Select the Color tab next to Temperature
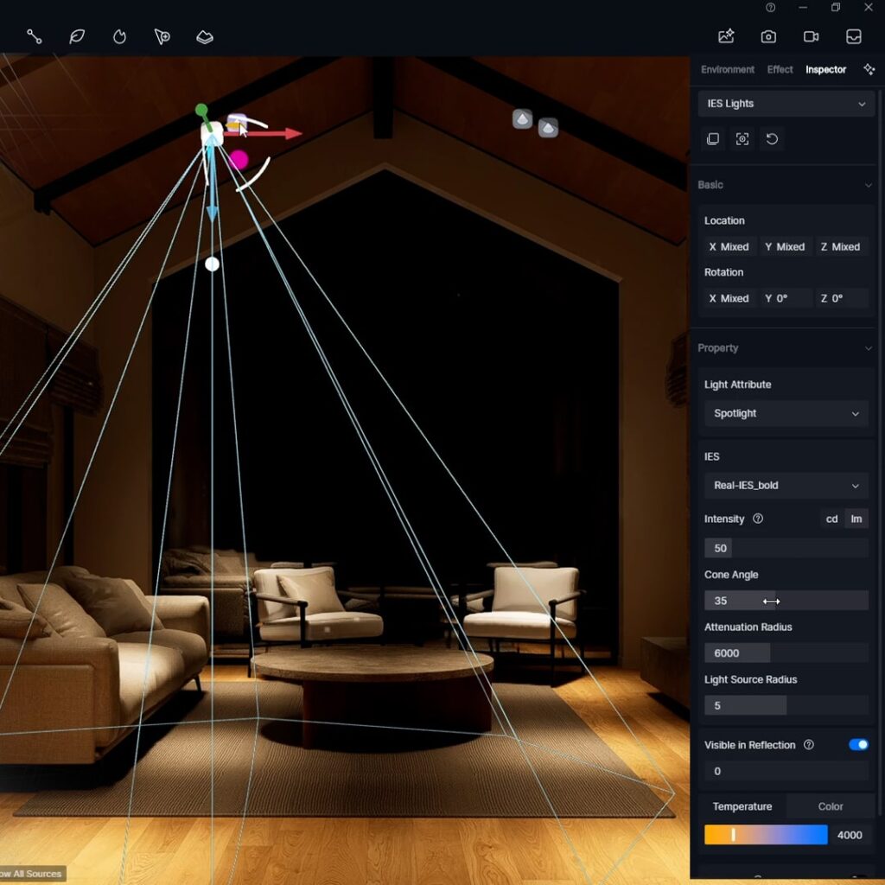Screen dimensions: 885x885 click(830, 806)
